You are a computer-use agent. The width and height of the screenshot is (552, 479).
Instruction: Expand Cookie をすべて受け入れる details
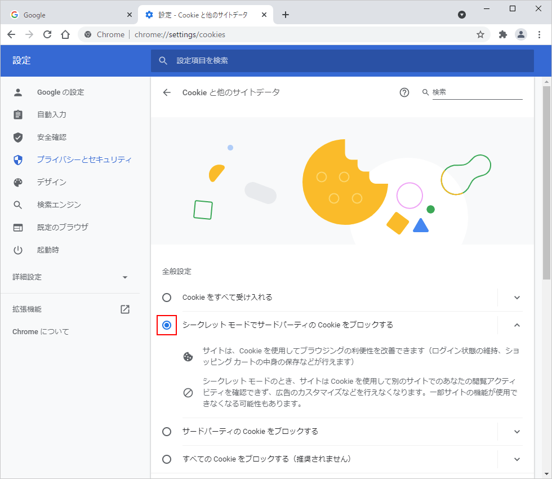(x=517, y=298)
